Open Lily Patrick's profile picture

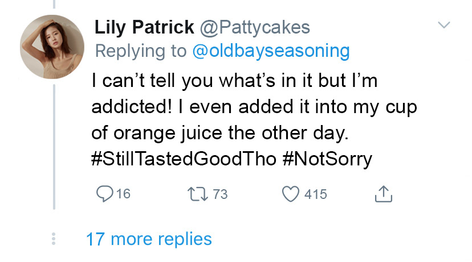52,47
